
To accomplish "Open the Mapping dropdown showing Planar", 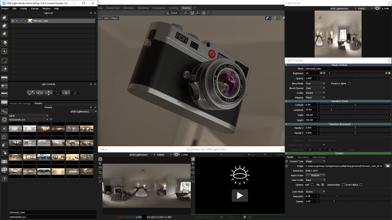I will click(x=315, y=98).
